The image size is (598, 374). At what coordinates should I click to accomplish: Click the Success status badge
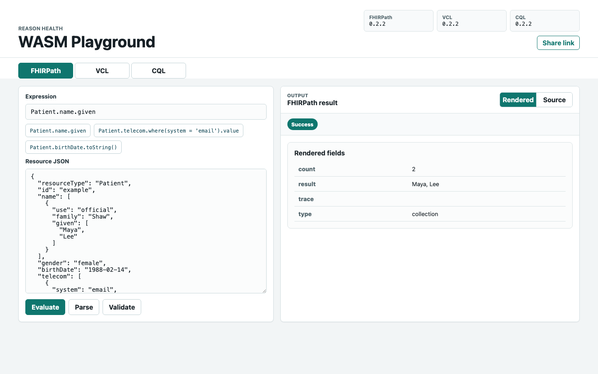[x=302, y=124]
